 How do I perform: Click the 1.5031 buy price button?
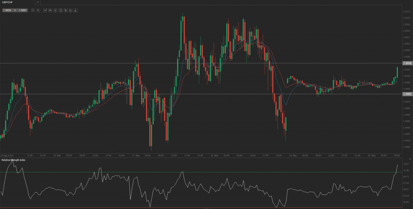[x=23, y=10]
